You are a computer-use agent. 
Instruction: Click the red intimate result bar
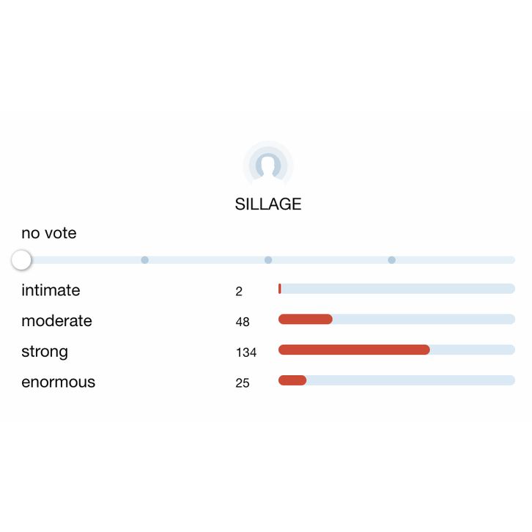coord(280,289)
